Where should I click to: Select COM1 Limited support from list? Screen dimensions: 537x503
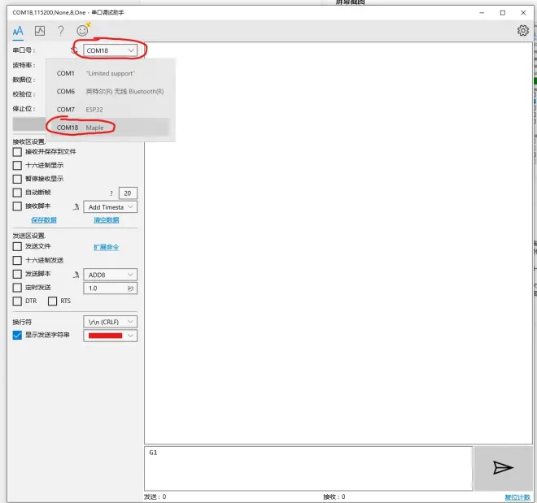[x=111, y=73]
